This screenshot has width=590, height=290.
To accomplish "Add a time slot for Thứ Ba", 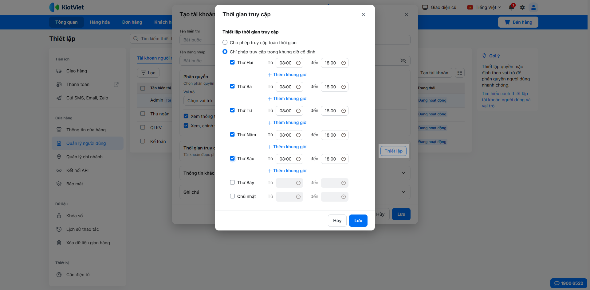I will pos(287,99).
